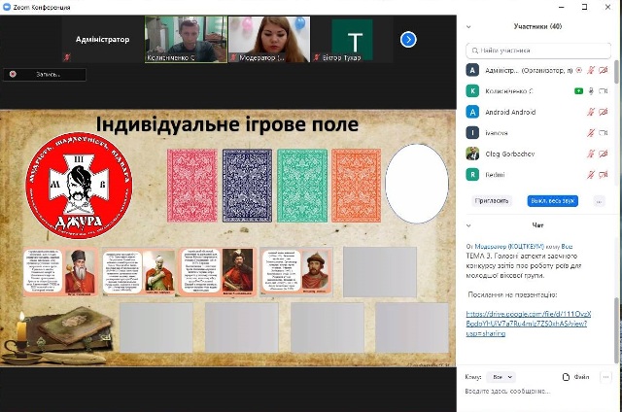Click the recording indicator icon
This screenshot has width=622, height=412.
pos(13,74)
